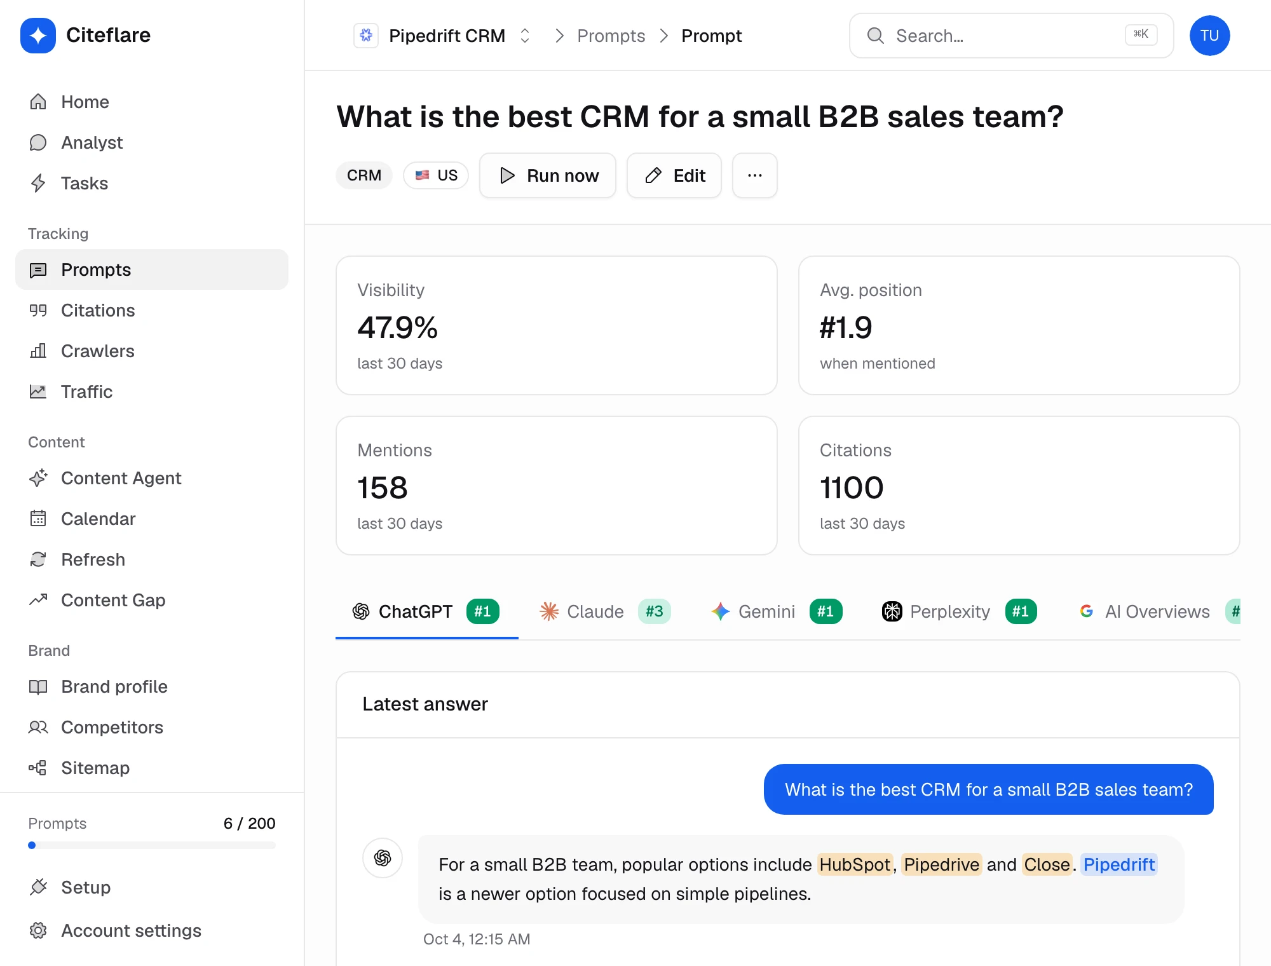Focus the Search field

[1012, 36]
